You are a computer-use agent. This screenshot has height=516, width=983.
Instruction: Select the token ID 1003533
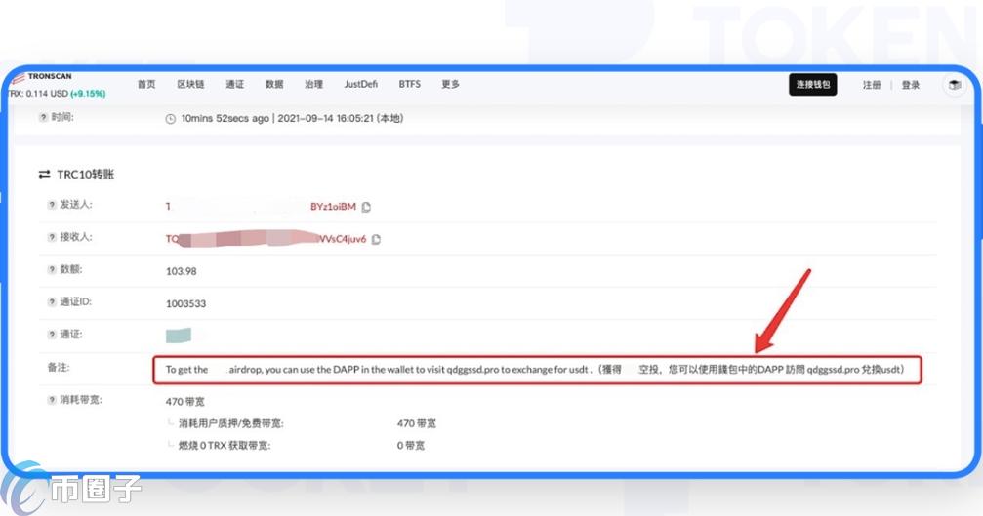coord(185,303)
